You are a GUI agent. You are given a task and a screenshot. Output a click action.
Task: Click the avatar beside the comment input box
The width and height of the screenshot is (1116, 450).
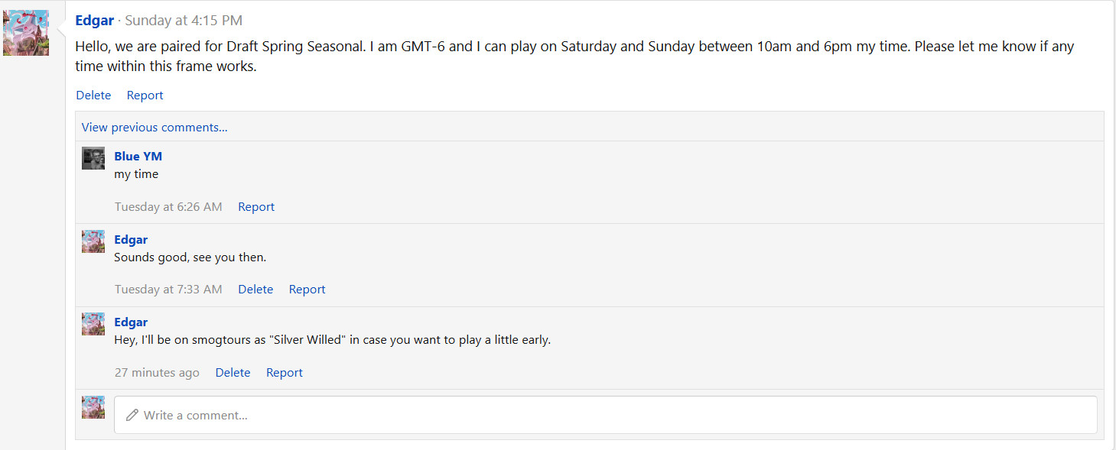[93, 407]
